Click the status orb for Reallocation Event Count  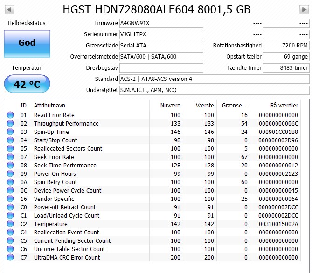pos(10,232)
